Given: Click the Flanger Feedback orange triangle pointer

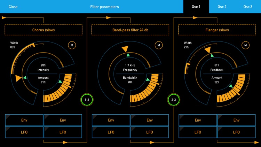Looking at the screenshot, I should tap(208, 50).
